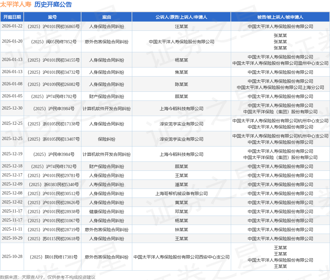Select case number (2025)浙0383民初5340号
Viewport: 330px width, 280px height.
(54, 185)
